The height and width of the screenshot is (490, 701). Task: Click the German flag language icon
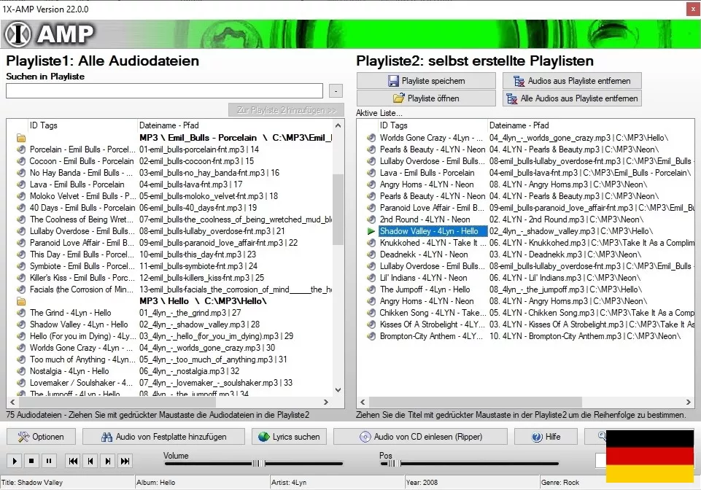650,456
